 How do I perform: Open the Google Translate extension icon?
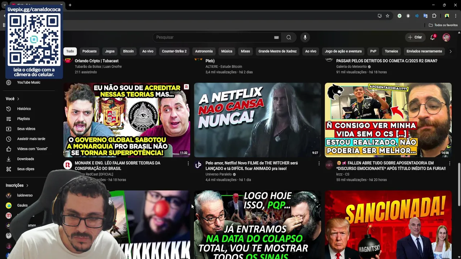click(425, 16)
